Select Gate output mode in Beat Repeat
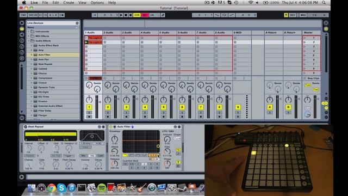 [101, 156]
